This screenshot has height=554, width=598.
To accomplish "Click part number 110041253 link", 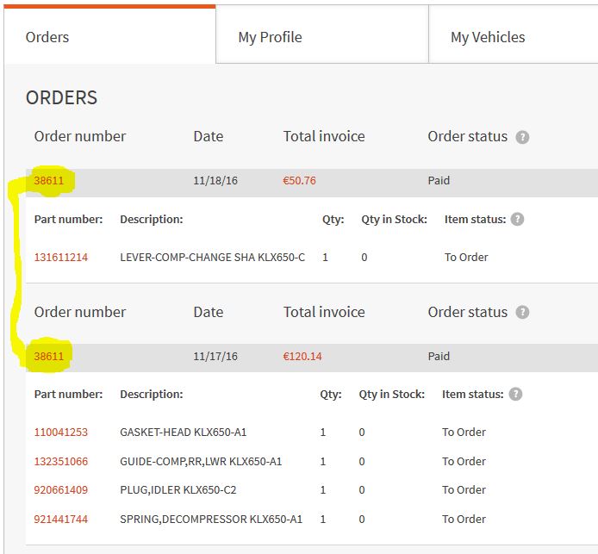I will click(x=60, y=433).
